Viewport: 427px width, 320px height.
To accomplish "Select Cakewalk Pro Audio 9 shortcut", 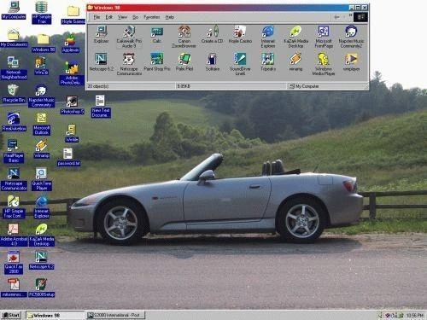I will tap(129, 37).
